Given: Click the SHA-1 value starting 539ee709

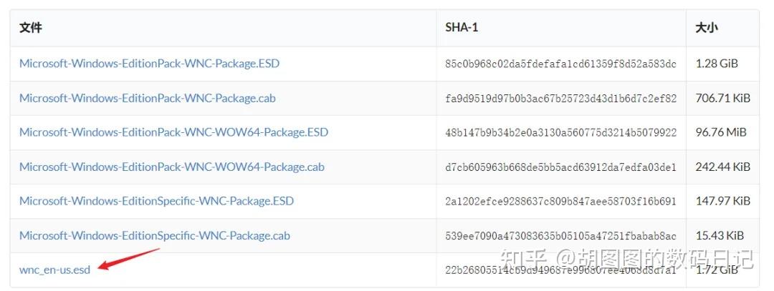Looking at the screenshot, I should tap(560, 236).
